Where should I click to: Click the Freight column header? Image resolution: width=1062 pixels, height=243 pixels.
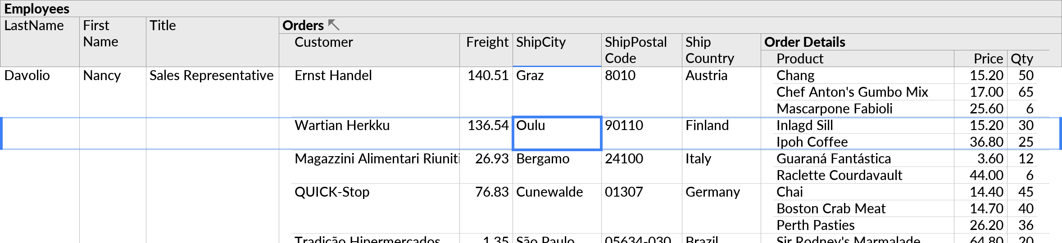[486, 49]
